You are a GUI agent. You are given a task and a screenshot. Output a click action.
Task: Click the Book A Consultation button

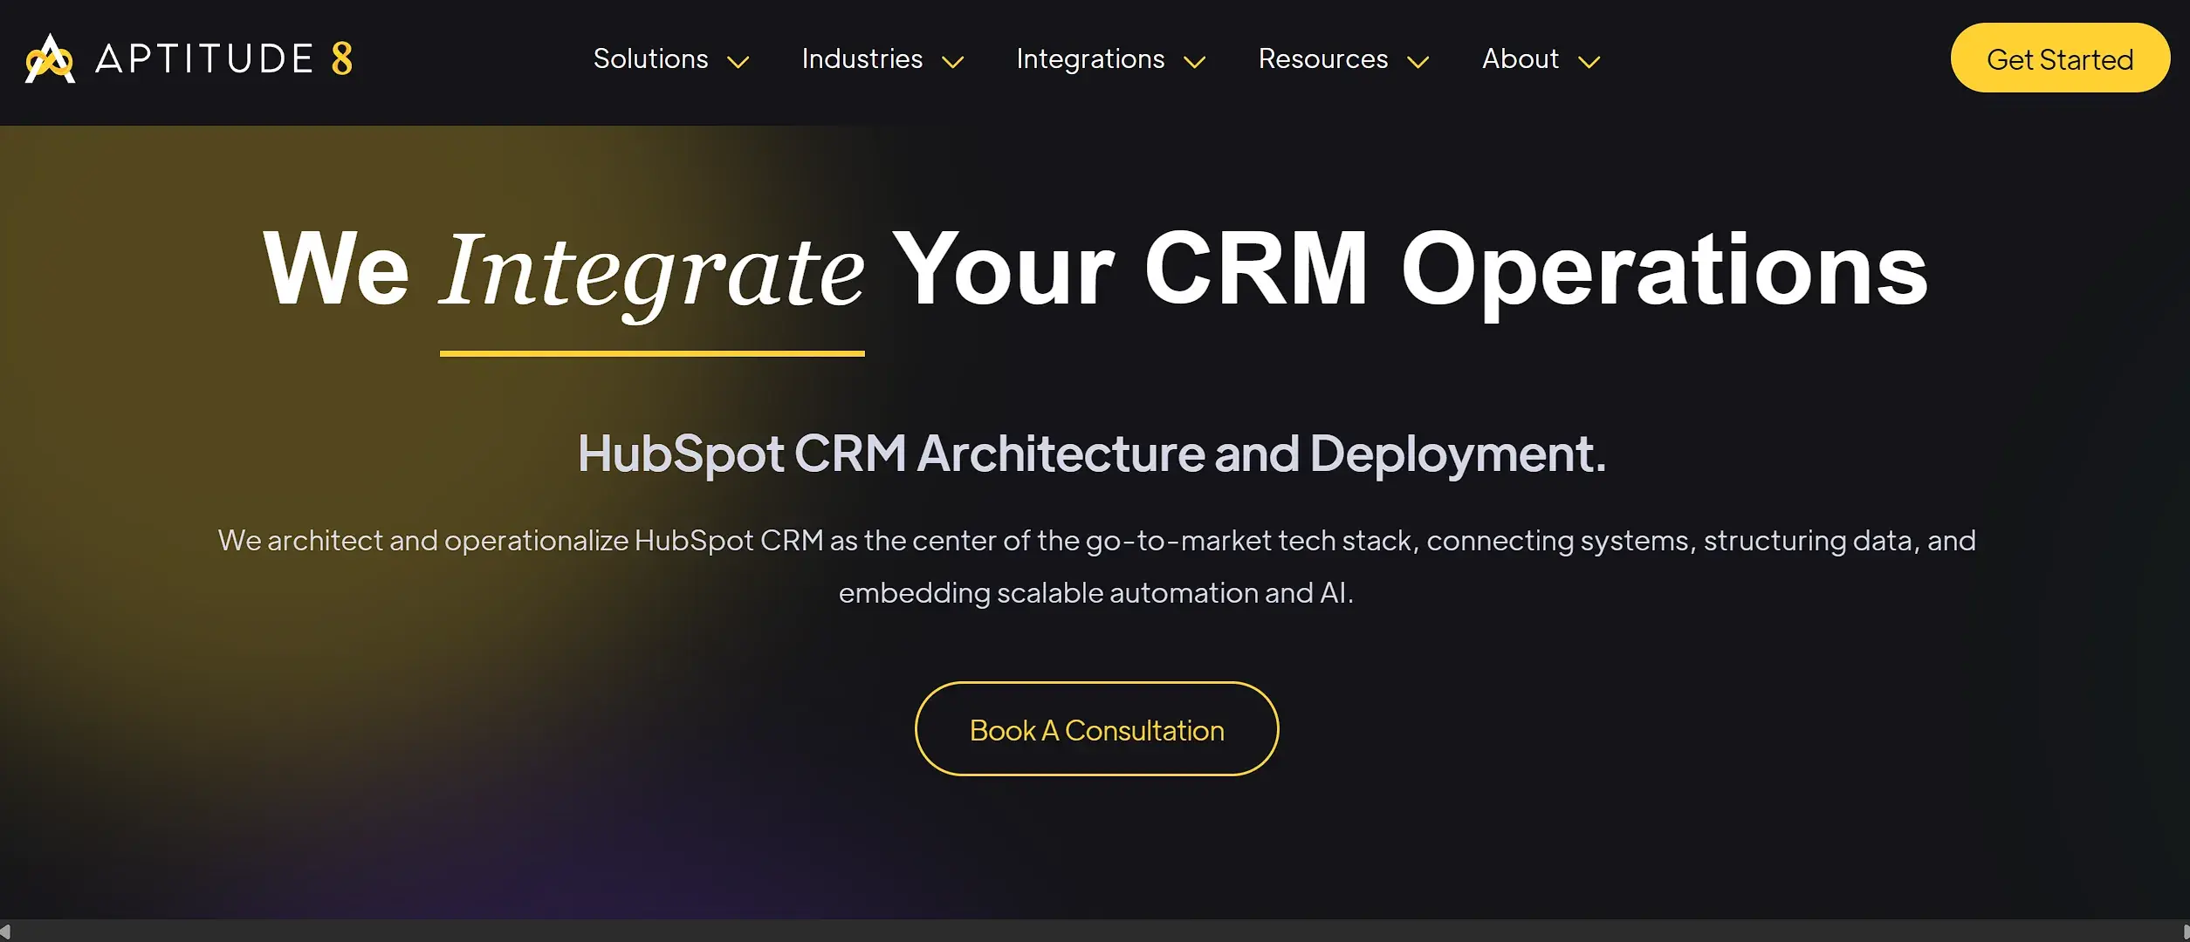[x=1096, y=728]
